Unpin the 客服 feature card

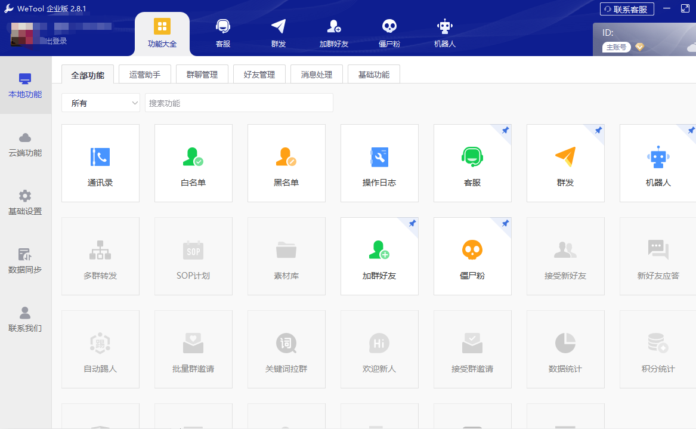pyautogui.click(x=505, y=130)
